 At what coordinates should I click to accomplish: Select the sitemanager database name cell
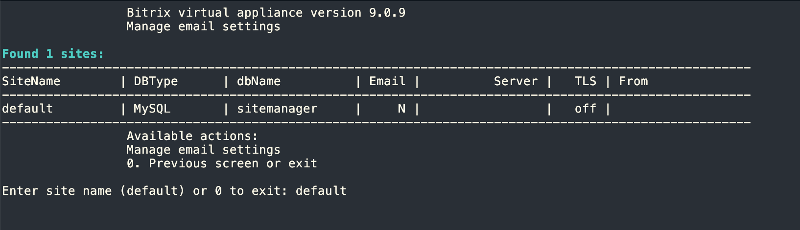[x=277, y=109]
